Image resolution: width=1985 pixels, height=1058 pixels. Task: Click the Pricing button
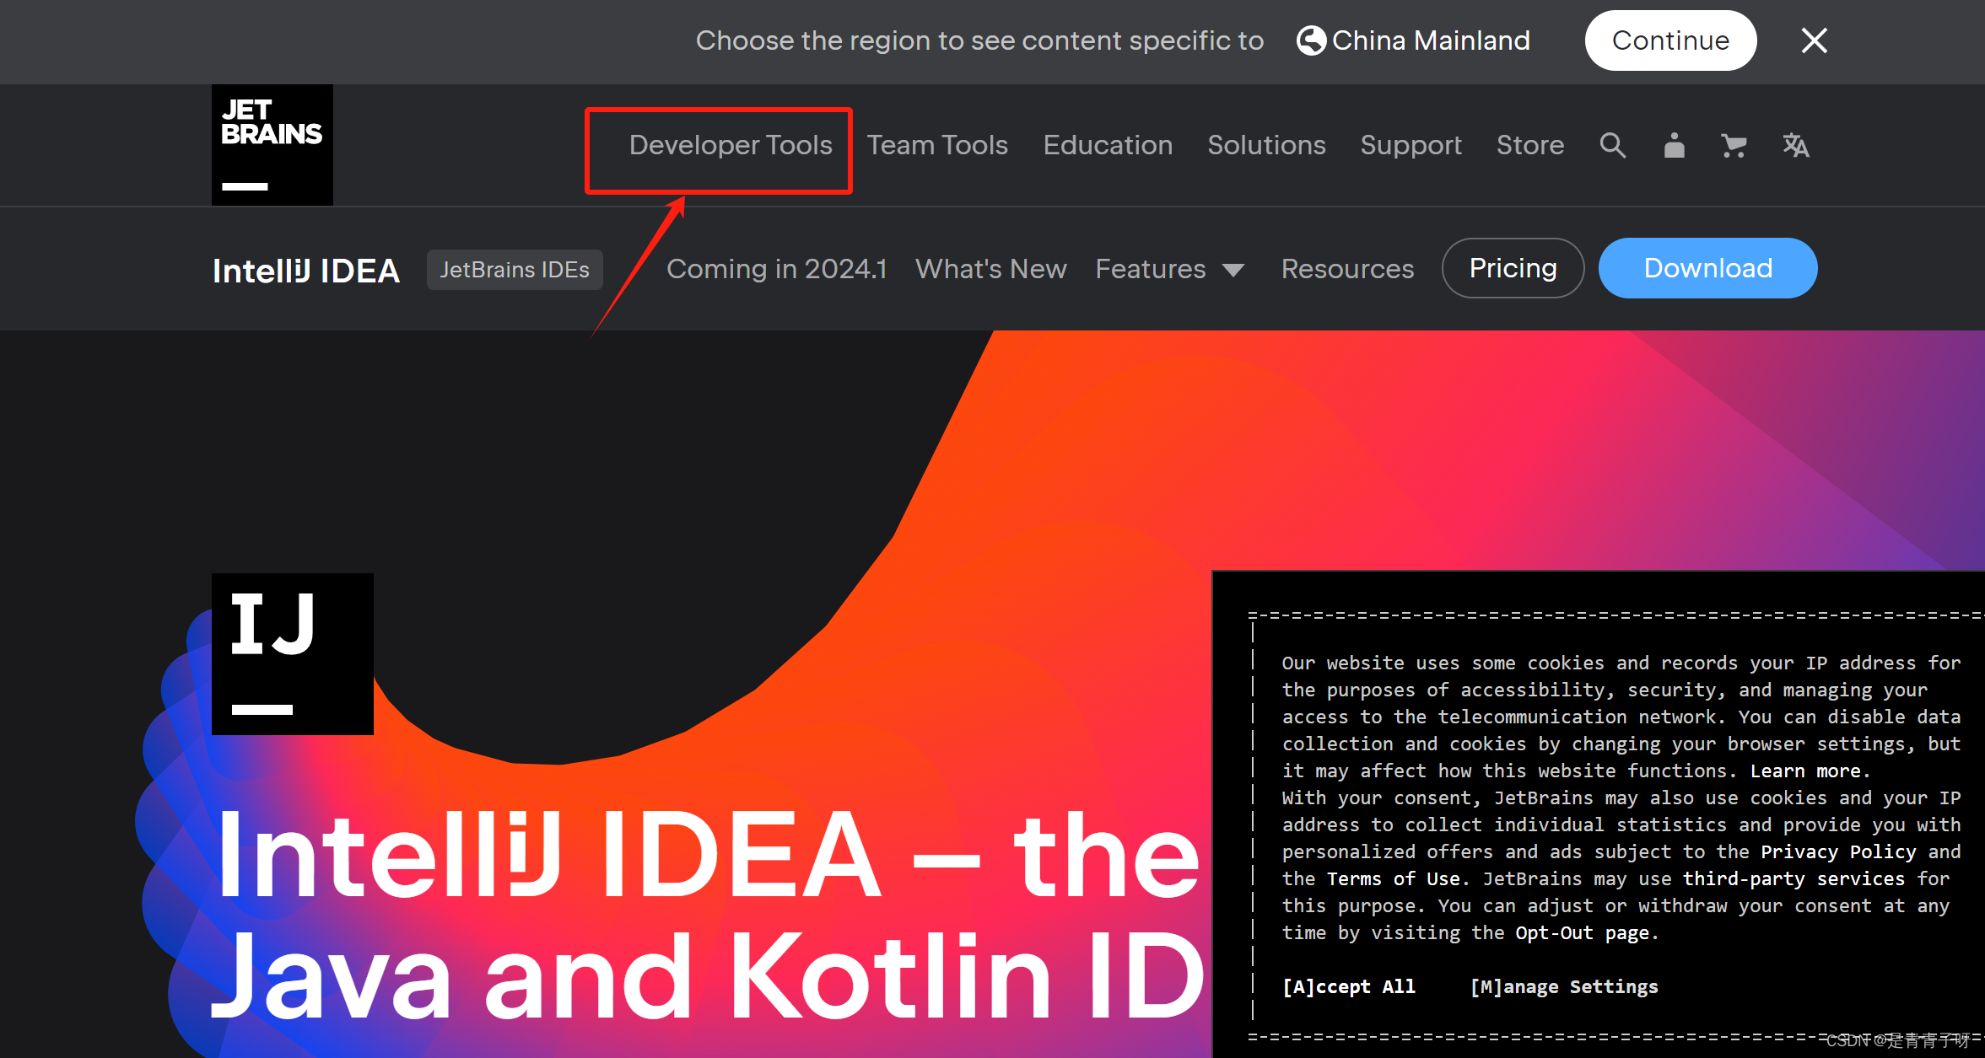pos(1513,268)
